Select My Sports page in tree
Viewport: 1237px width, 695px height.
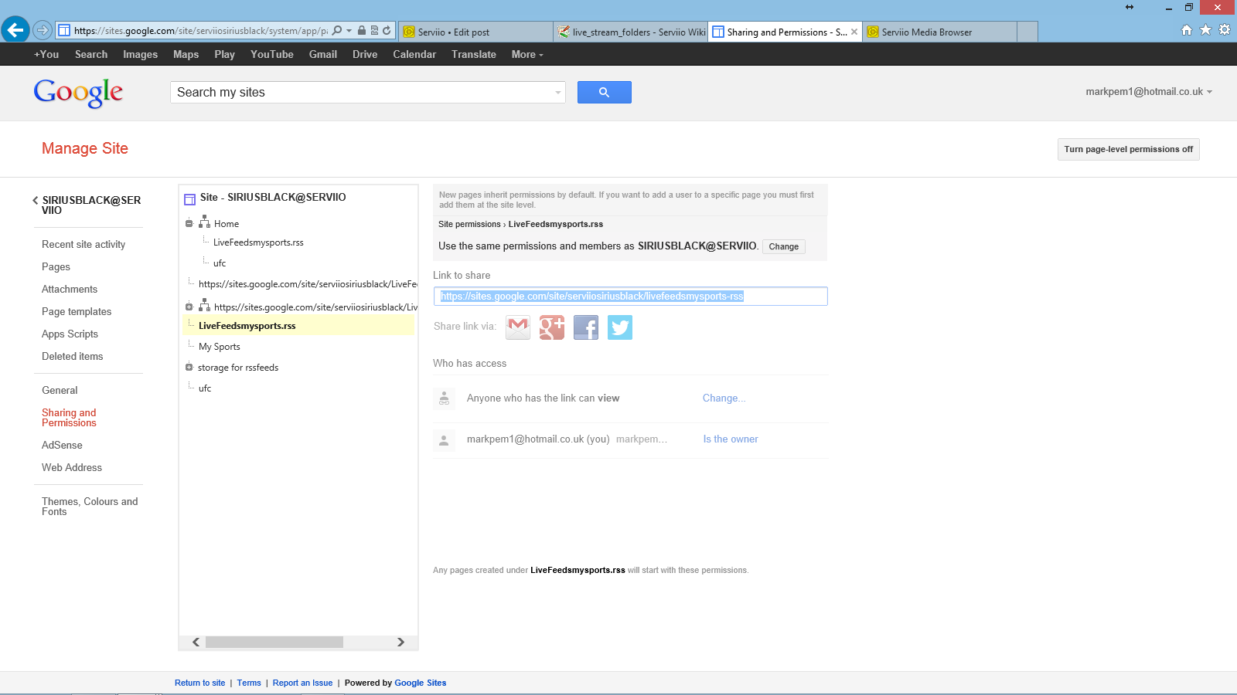(220, 347)
